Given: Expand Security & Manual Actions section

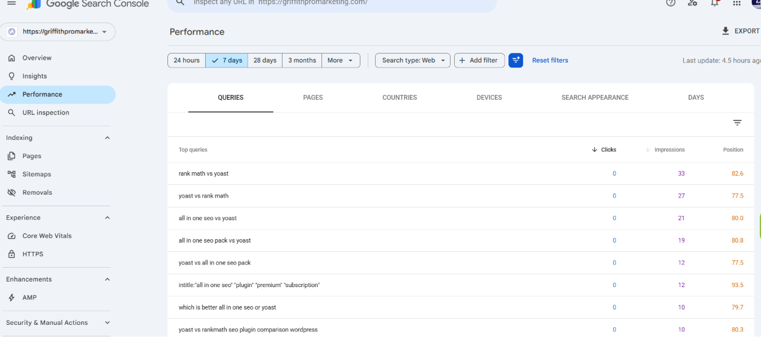Looking at the screenshot, I should tap(108, 322).
